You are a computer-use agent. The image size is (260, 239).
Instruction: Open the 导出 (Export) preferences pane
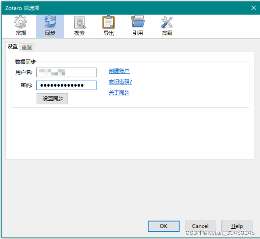108,26
